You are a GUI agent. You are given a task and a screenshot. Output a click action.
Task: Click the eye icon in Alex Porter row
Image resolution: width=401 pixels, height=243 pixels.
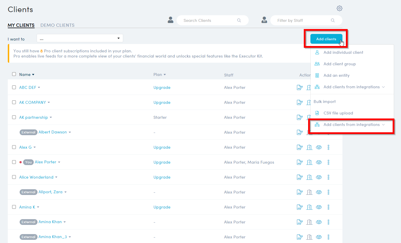pyautogui.click(x=319, y=162)
